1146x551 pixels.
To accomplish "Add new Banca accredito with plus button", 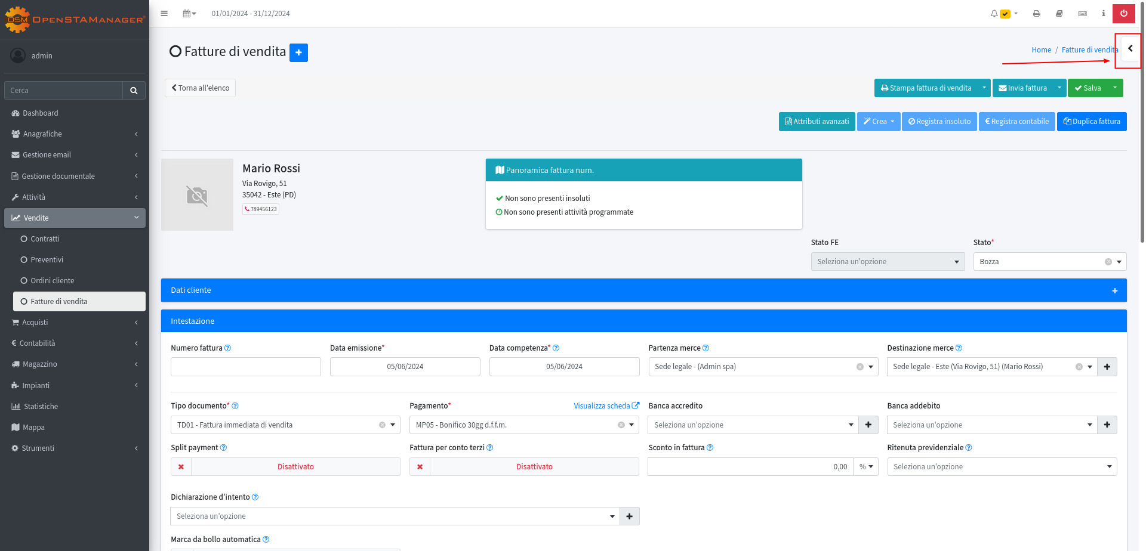I will tap(868, 425).
